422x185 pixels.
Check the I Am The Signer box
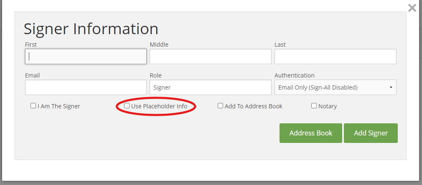point(33,106)
